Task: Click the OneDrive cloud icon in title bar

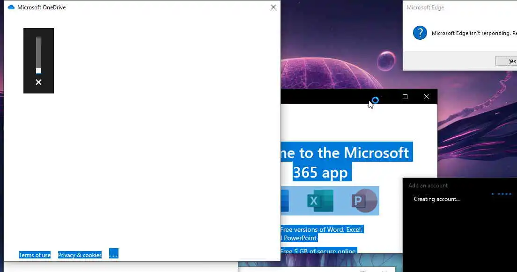Action: click(11, 7)
